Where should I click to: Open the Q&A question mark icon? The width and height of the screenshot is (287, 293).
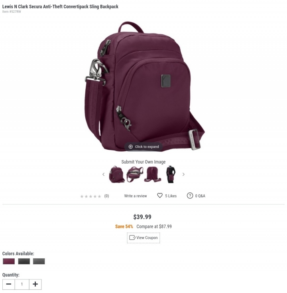pyautogui.click(x=190, y=196)
